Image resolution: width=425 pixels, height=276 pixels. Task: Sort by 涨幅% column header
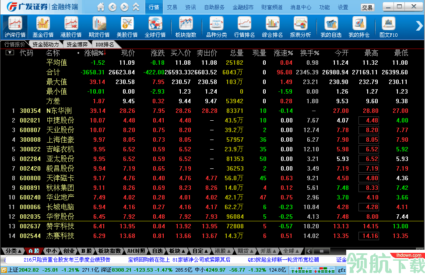pos(95,53)
